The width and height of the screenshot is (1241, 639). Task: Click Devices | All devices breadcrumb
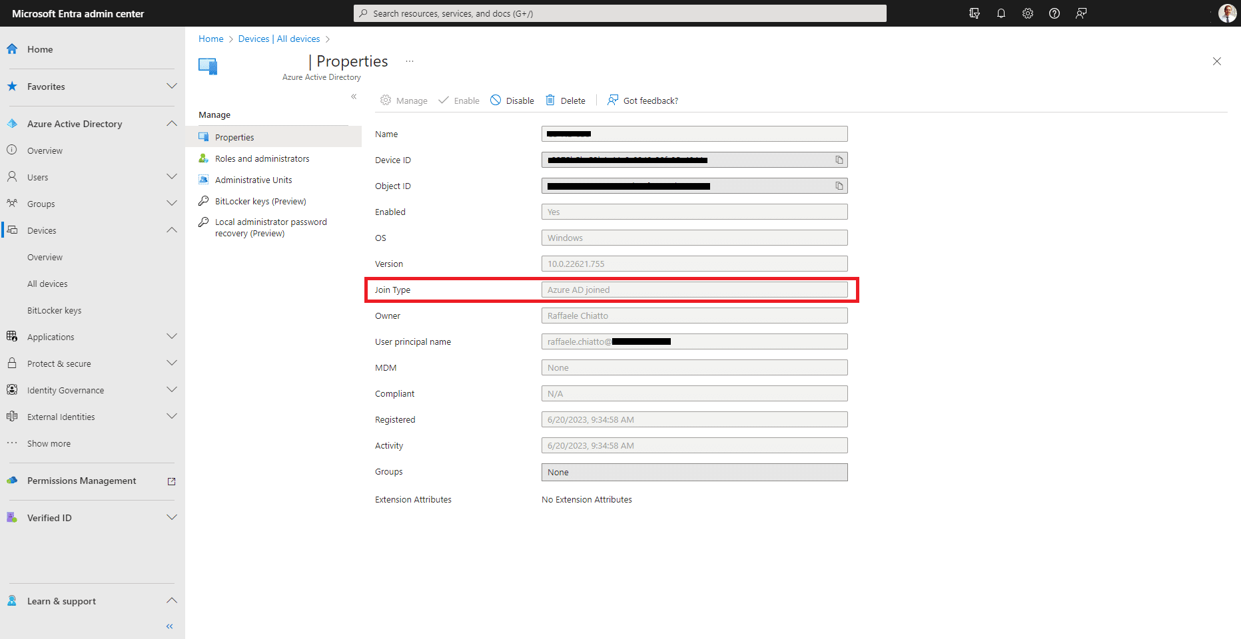[x=279, y=39]
